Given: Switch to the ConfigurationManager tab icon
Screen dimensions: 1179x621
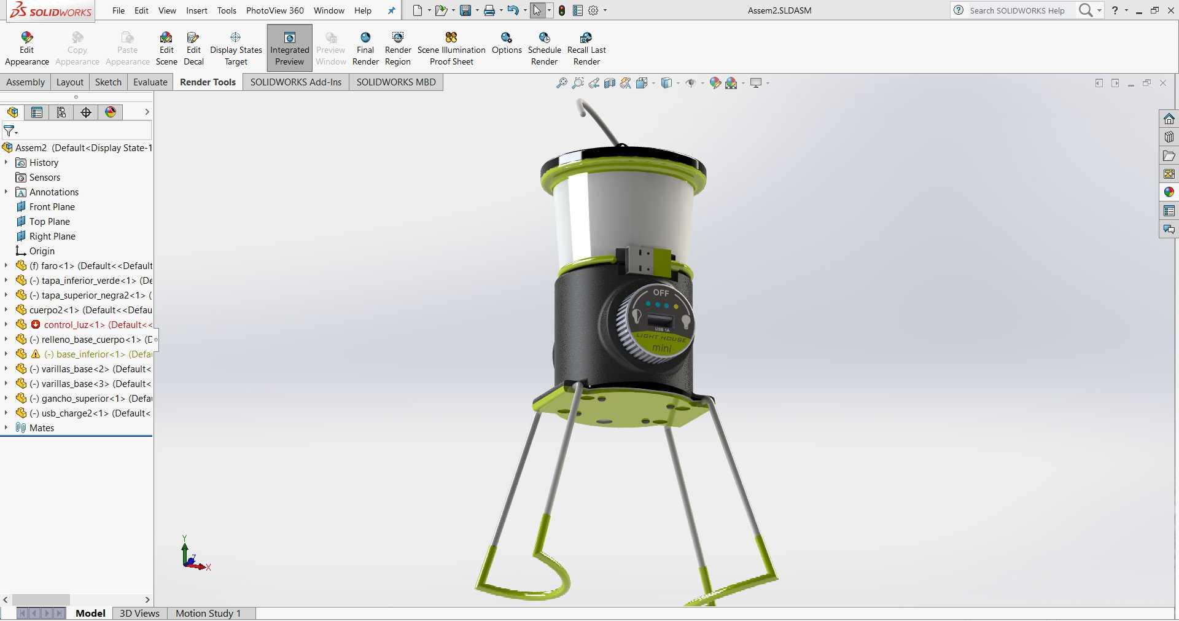Looking at the screenshot, I should (x=61, y=112).
